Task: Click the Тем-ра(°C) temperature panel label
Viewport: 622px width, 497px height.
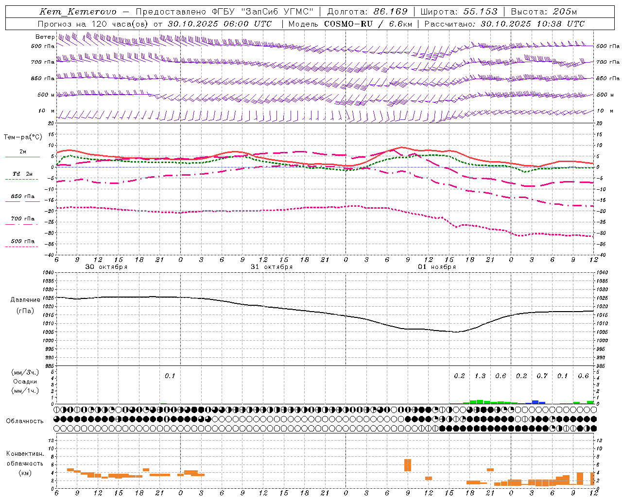Action: click(x=23, y=137)
